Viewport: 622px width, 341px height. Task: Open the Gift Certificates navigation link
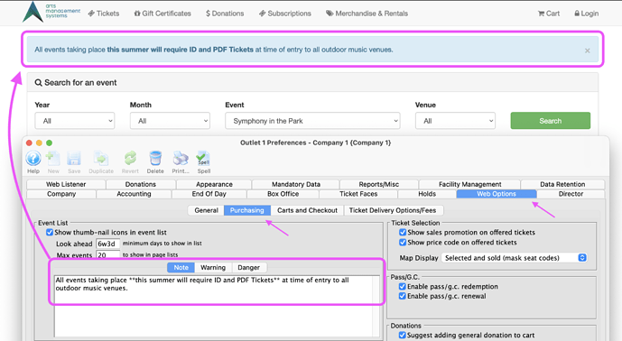pyautogui.click(x=162, y=14)
